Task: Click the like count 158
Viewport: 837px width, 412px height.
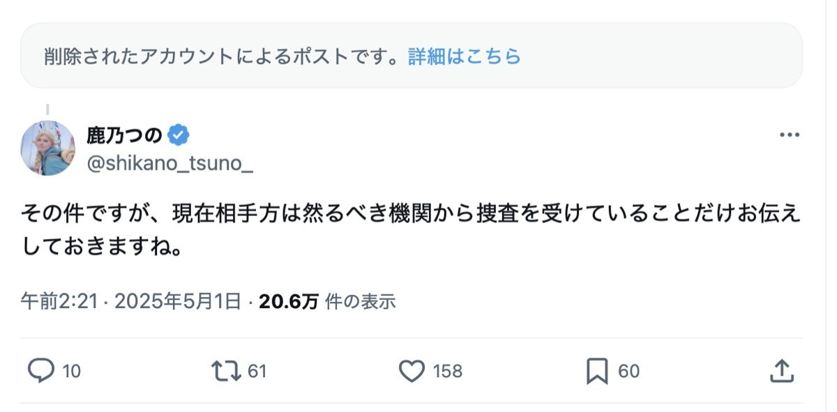Action: coord(448,372)
